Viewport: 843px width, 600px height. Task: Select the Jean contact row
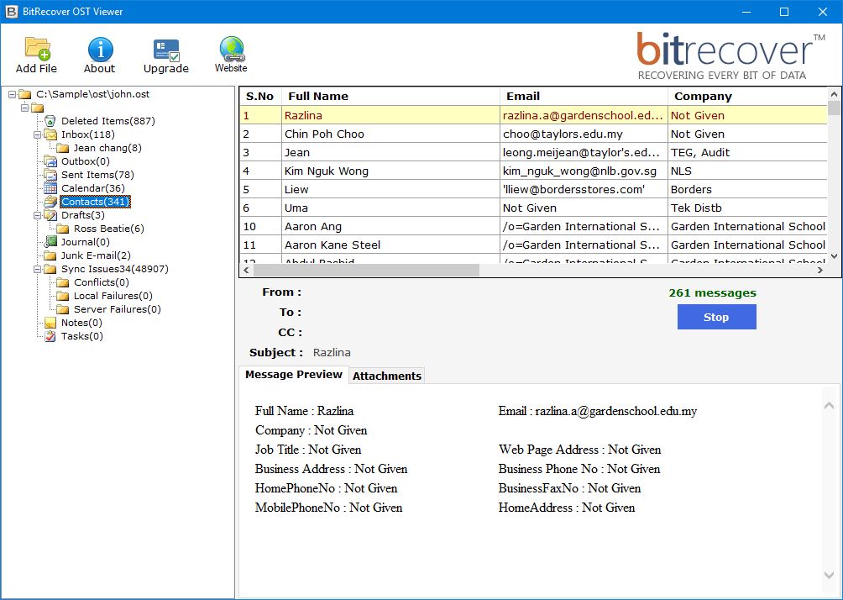click(533, 152)
